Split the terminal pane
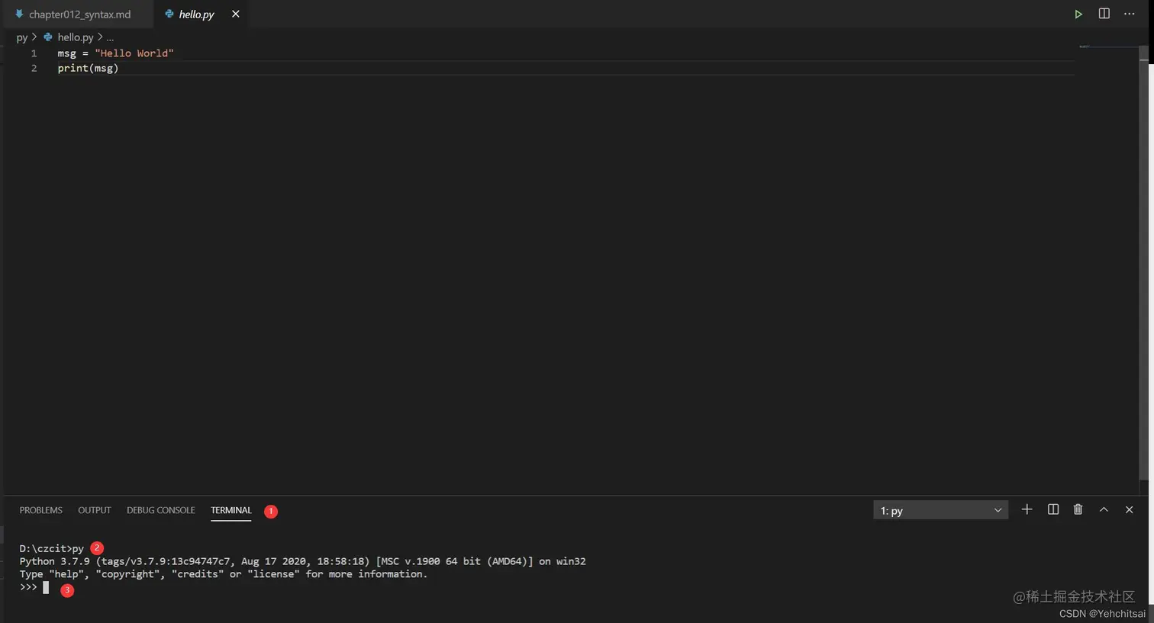The image size is (1154, 623). coord(1052,509)
